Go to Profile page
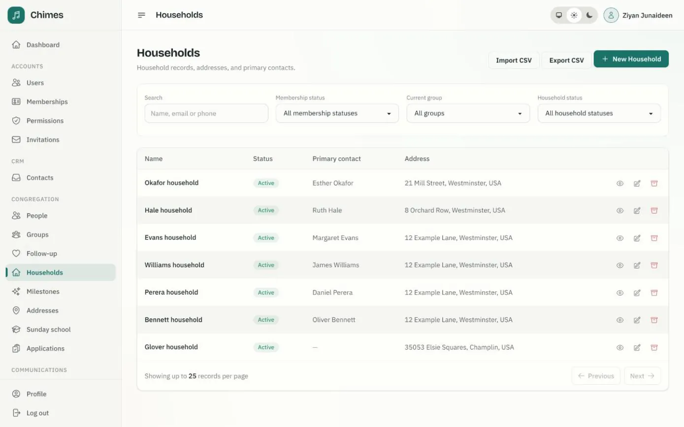The image size is (684, 427). coord(61,394)
